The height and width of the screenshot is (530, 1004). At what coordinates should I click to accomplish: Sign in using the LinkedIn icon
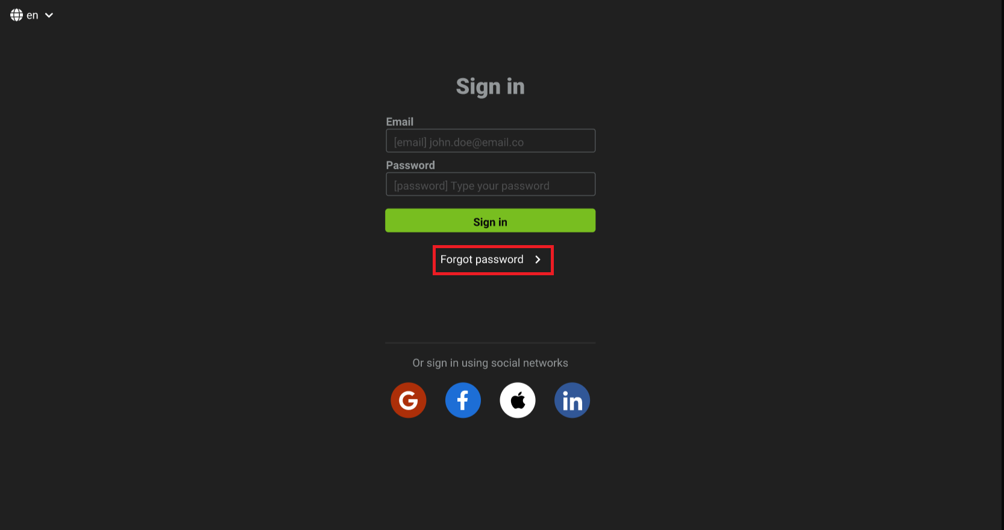pos(572,400)
